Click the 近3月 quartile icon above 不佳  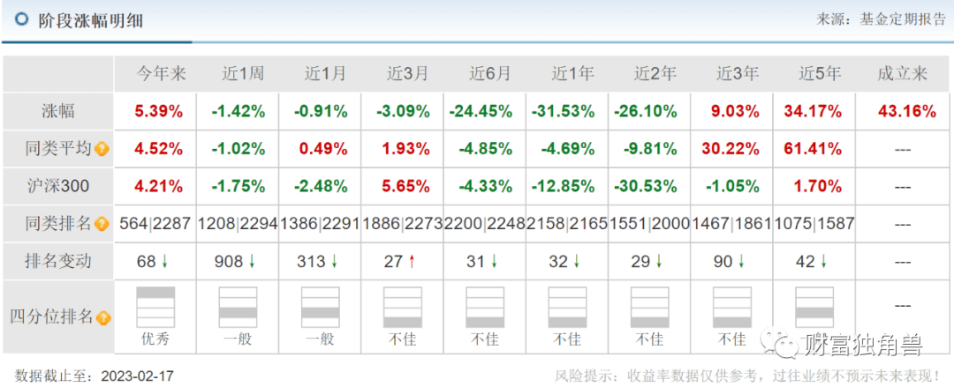[x=402, y=307]
